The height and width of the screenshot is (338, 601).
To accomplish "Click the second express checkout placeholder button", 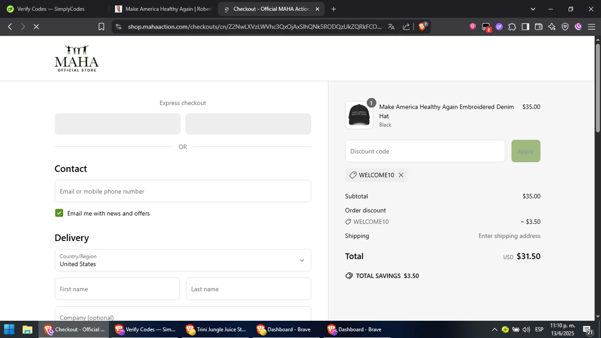I will click(x=248, y=124).
